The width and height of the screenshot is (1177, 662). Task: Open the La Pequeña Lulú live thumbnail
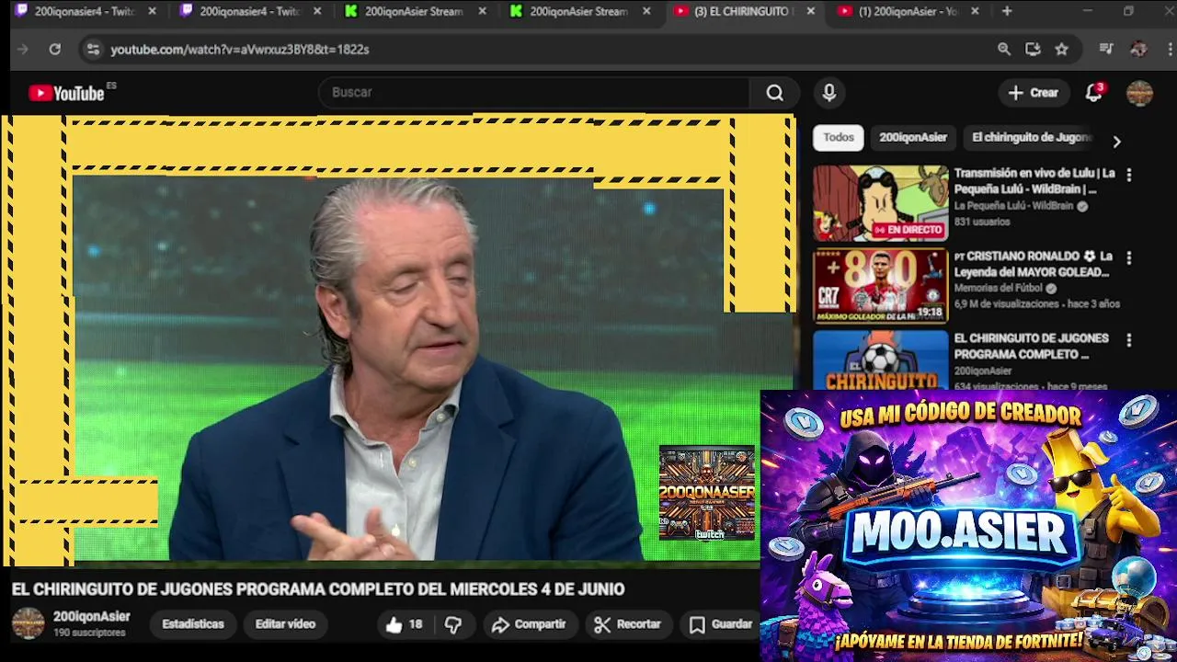[880, 203]
